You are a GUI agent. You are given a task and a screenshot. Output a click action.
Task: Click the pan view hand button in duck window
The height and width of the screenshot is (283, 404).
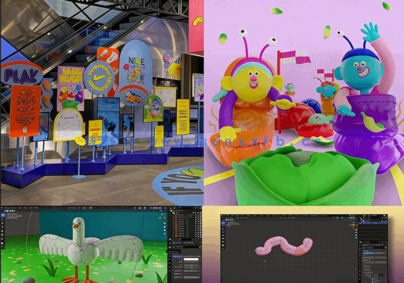click(x=165, y=227)
